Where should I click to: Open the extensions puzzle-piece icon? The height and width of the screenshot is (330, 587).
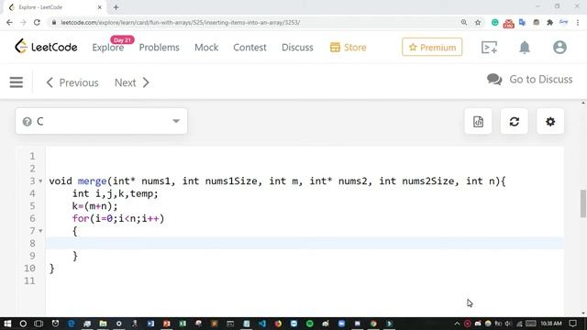549,22
